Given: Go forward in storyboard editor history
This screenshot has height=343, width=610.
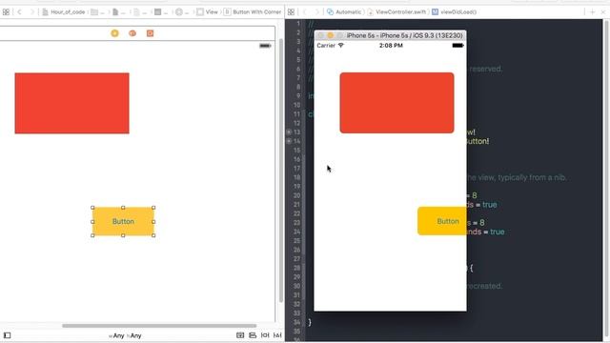Looking at the screenshot, I should click(31, 12).
